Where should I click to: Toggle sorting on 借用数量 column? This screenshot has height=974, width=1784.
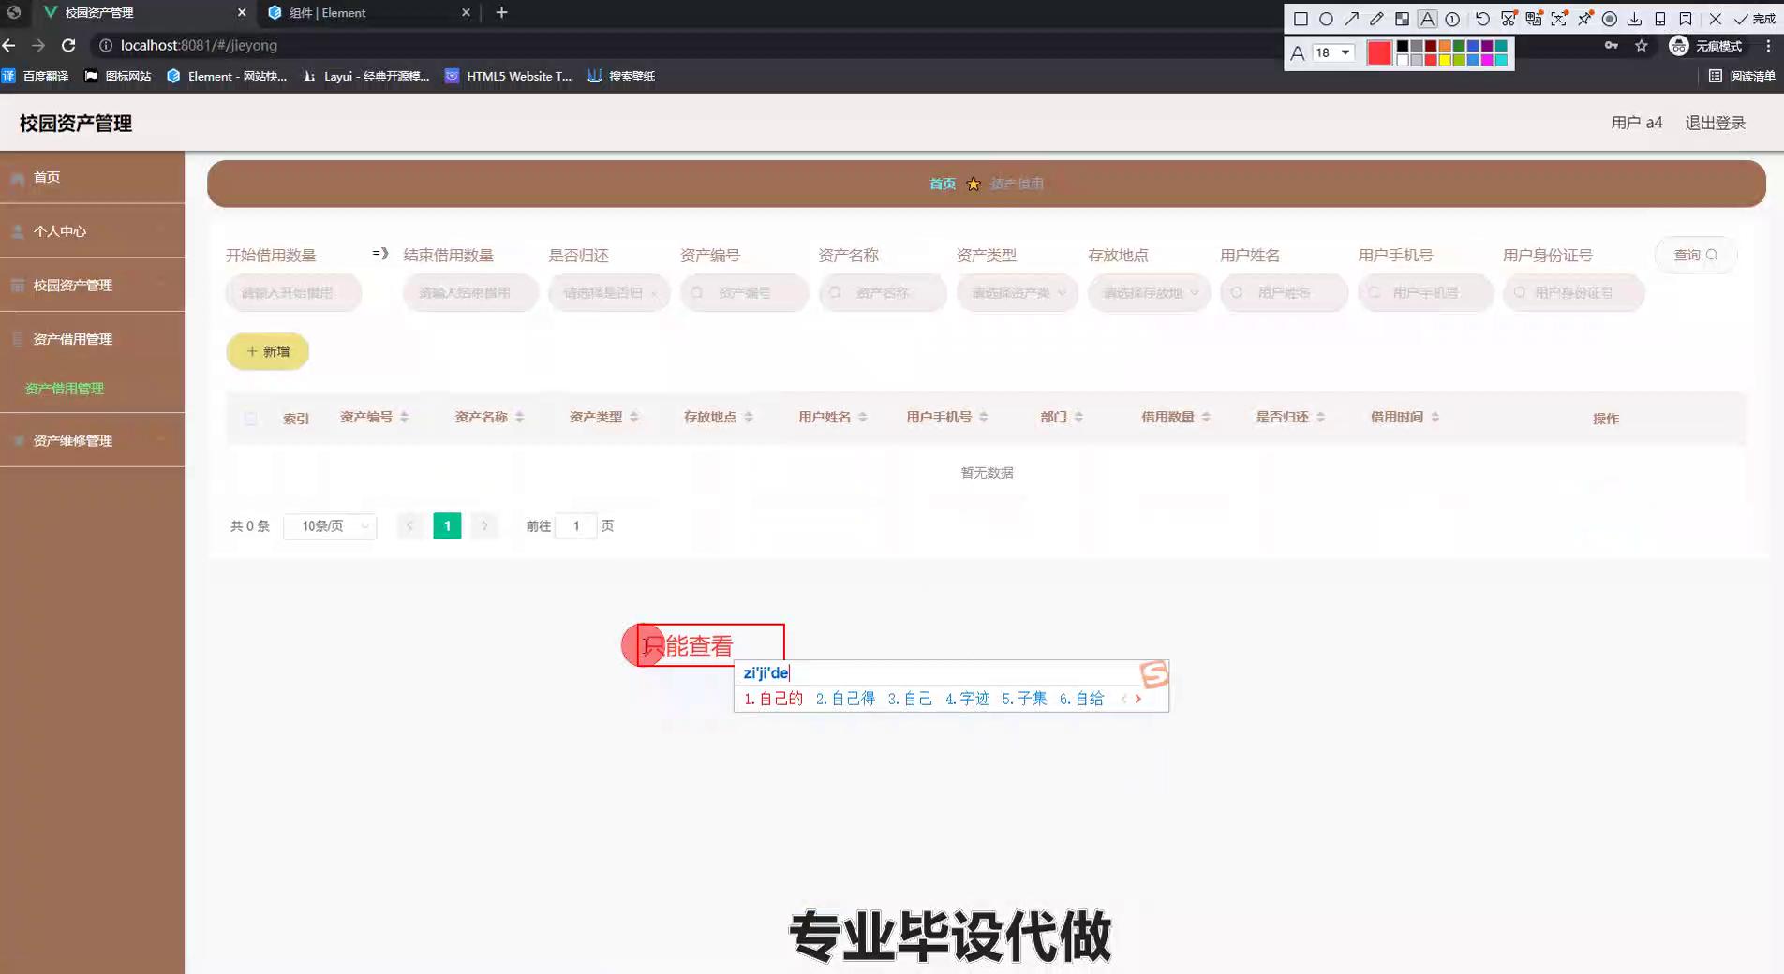click(x=1206, y=417)
